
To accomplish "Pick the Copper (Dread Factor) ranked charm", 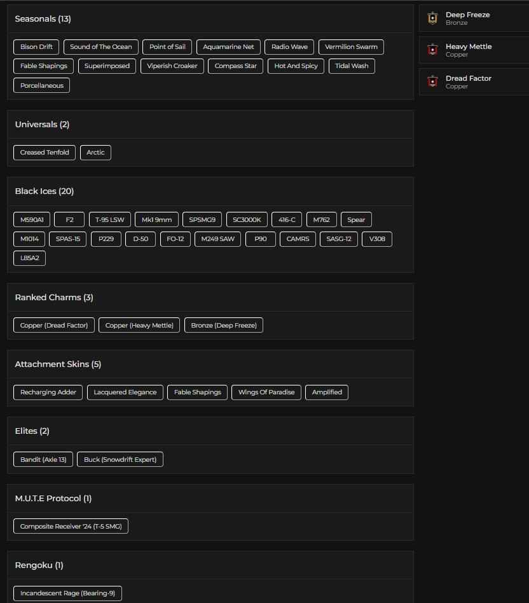I will click(53, 325).
